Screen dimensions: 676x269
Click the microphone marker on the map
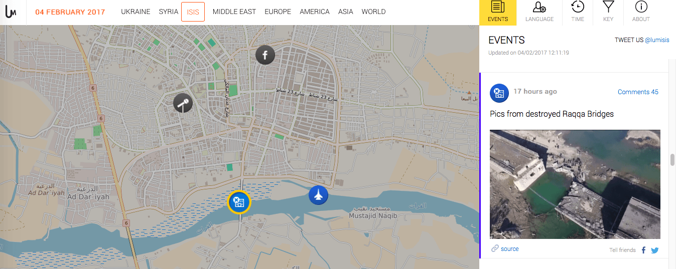(183, 103)
